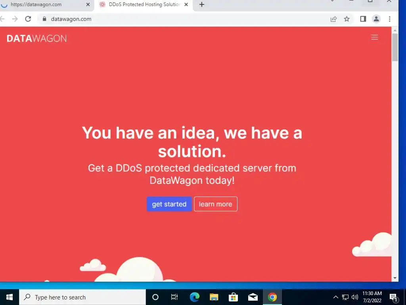Image resolution: width=406 pixels, height=305 pixels.
Task: View site information via the lock icon
Action: click(x=44, y=19)
